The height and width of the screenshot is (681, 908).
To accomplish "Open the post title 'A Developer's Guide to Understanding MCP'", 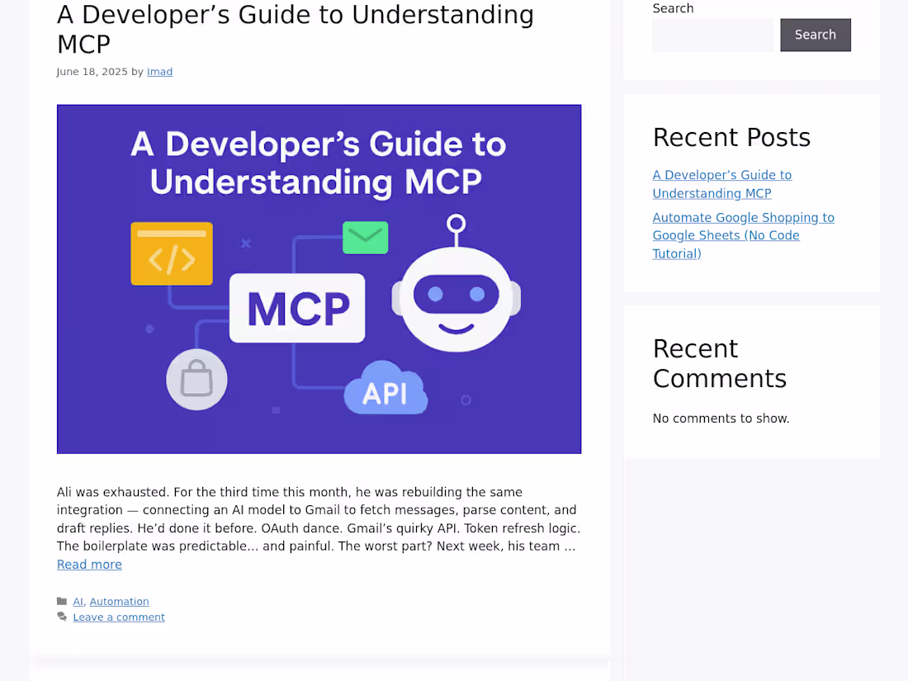I will click(x=296, y=29).
